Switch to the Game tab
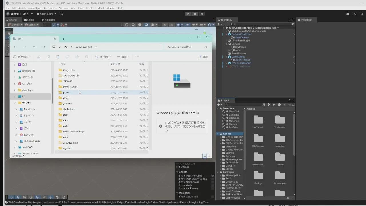The image size is (366, 206). pos(29,20)
